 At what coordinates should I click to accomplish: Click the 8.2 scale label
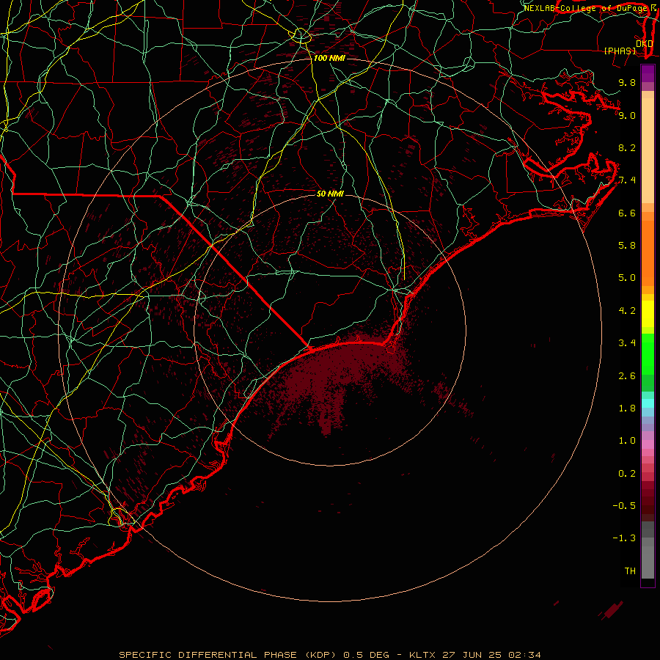point(627,147)
